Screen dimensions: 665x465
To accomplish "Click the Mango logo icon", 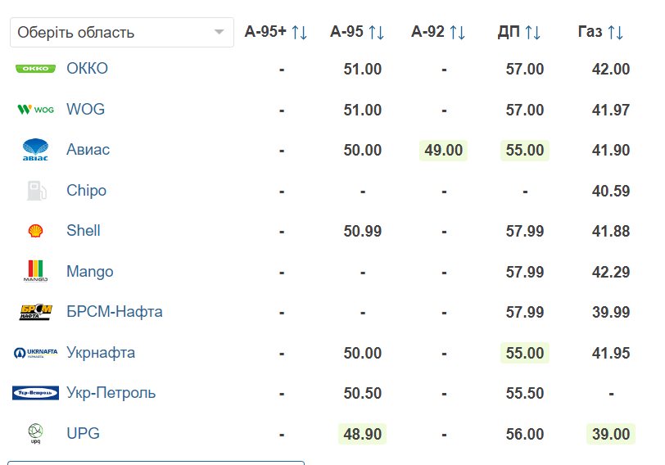I will click(x=36, y=271).
